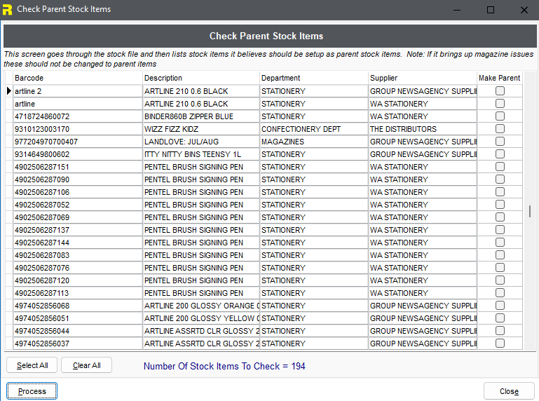Close the window using the title bar X
The width and height of the screenshot is (539, 401).
pyautogui.click(x=524, y=10)
